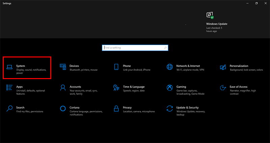Click the Phone settings icon
270x143 pixels.
point(116,67)
